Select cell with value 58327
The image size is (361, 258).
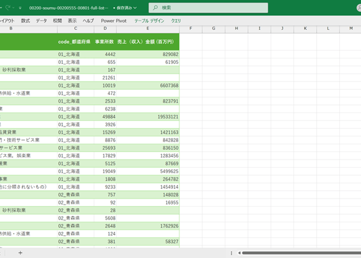pyautogui.click(x=148, y=242)
